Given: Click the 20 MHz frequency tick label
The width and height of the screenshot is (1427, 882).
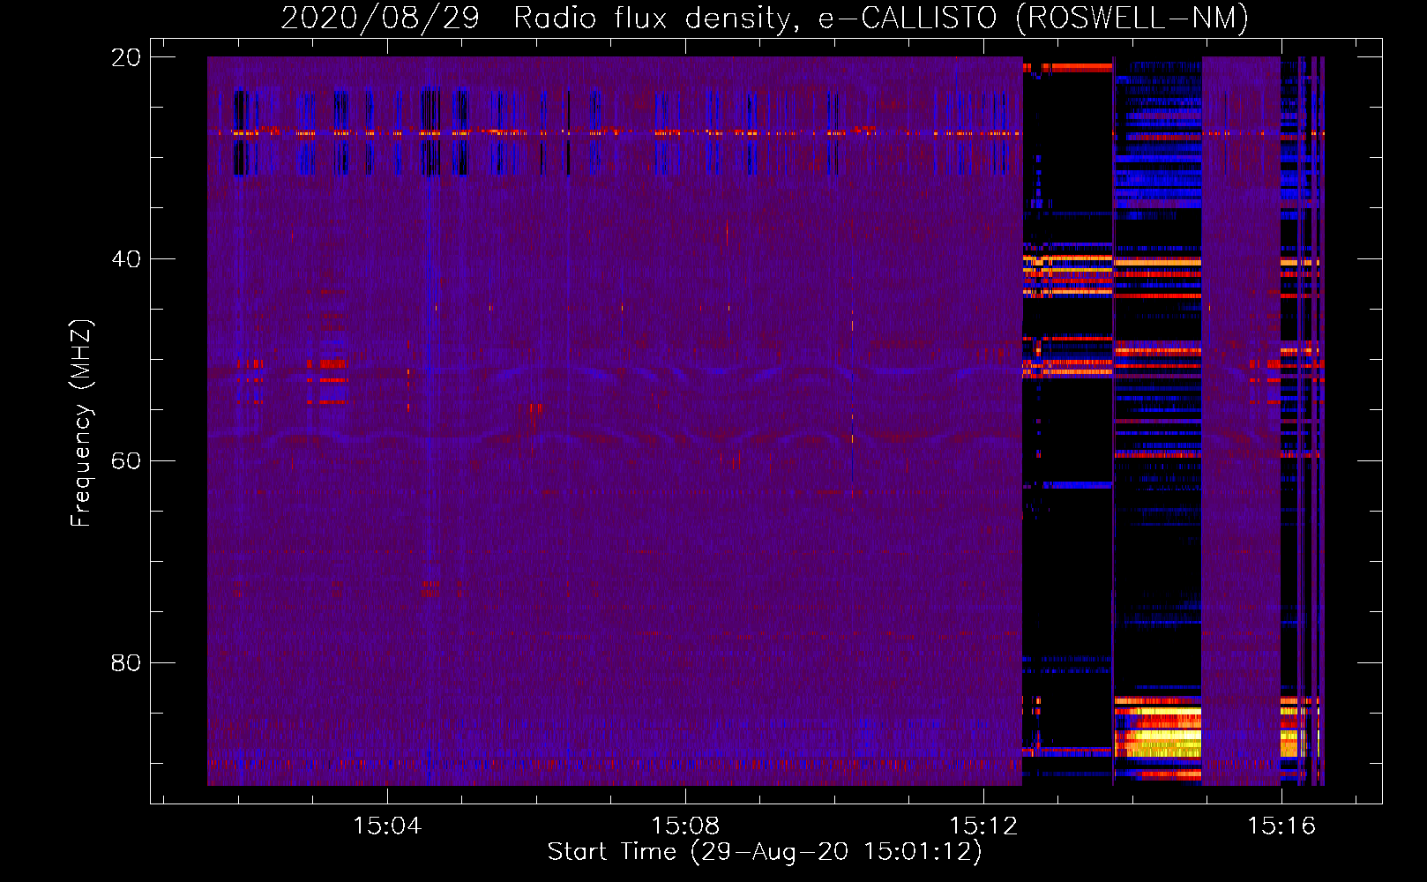Looking at the screenshot, I should (125, 57).
